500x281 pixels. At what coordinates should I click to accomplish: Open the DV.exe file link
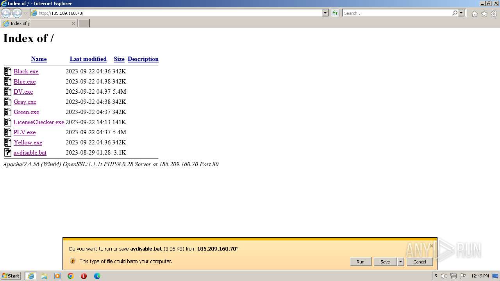pyautogui.click(x=23, y=92)
